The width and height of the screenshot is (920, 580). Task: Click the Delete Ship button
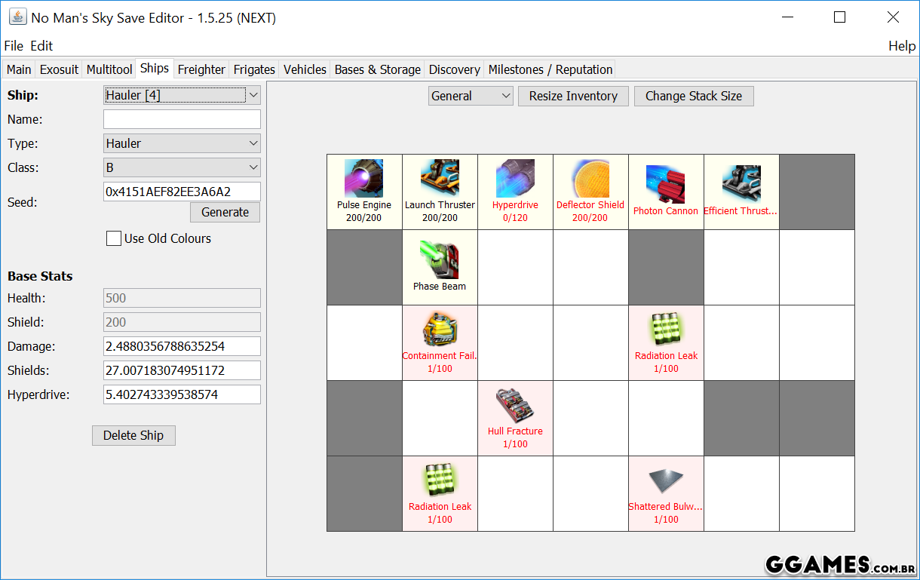pos(133,435)
